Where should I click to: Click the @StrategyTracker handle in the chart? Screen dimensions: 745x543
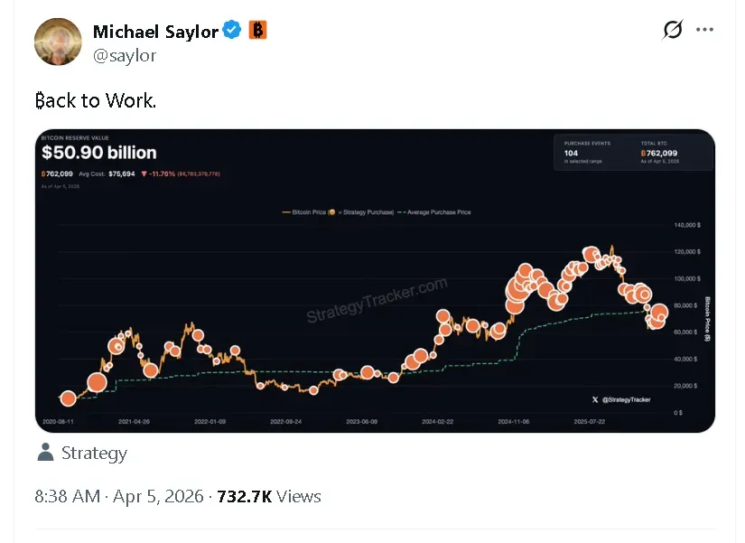tap(628, 398)
